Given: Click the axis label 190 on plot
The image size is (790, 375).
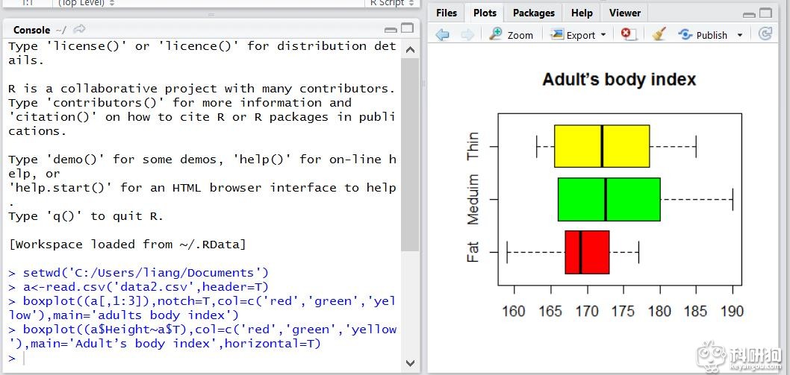Looking at the screenshot, I should (x=732, y=311).
